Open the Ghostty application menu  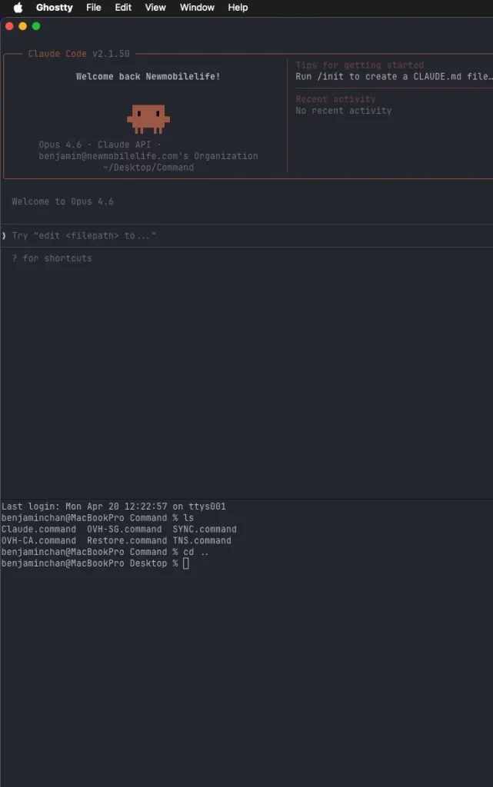coord(54,8)
